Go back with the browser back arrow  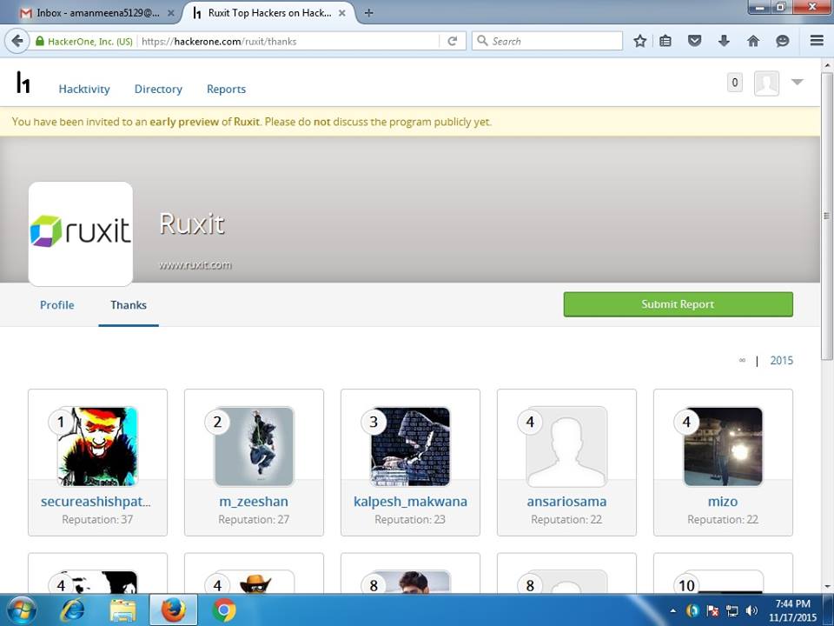click(17, 41)
